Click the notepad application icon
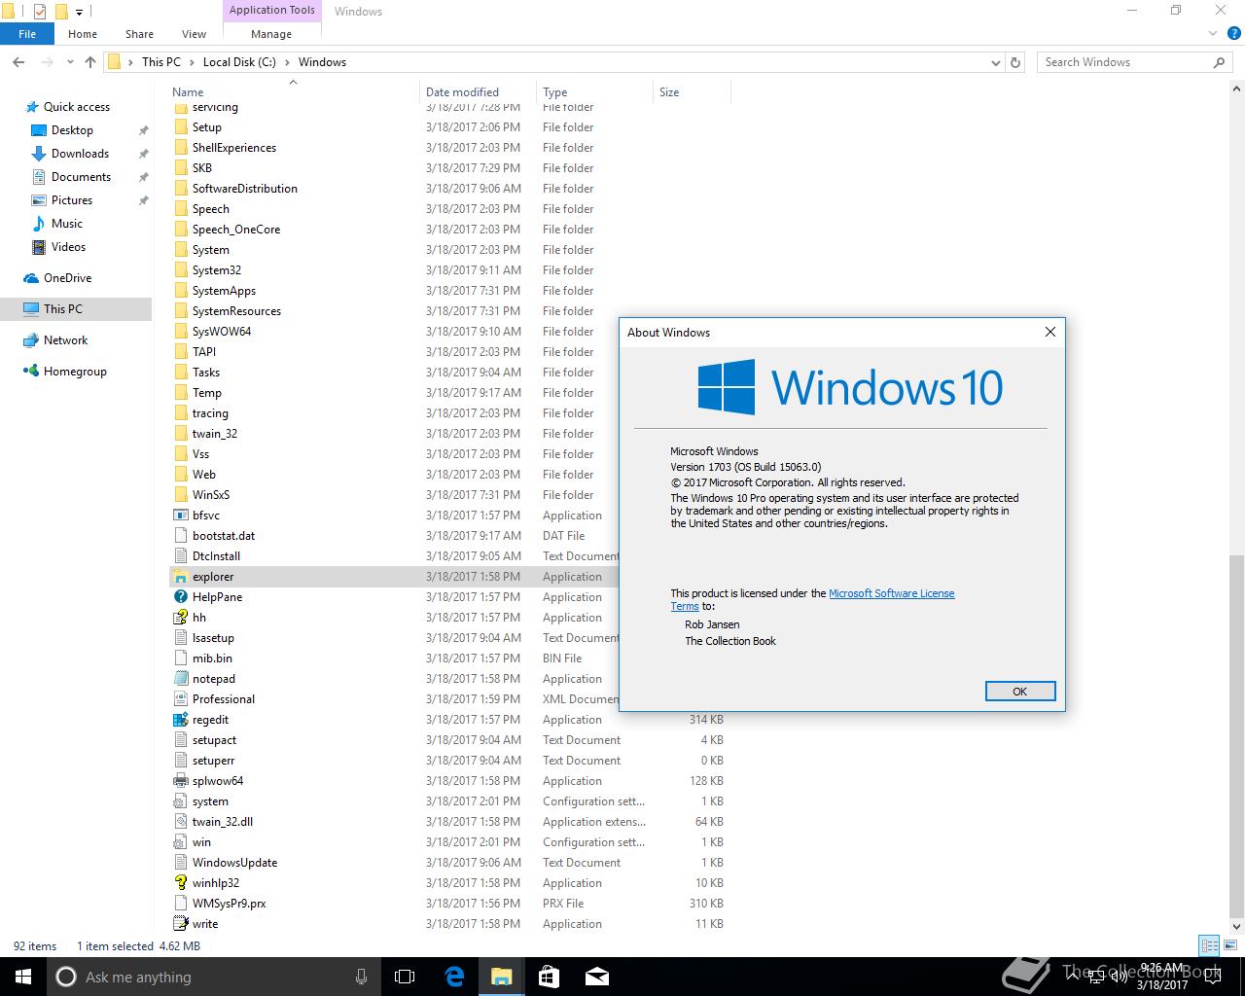1245x996 pixels. click(180, 679)
